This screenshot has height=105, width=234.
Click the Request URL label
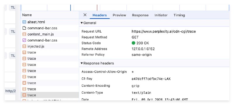point(92,31)
